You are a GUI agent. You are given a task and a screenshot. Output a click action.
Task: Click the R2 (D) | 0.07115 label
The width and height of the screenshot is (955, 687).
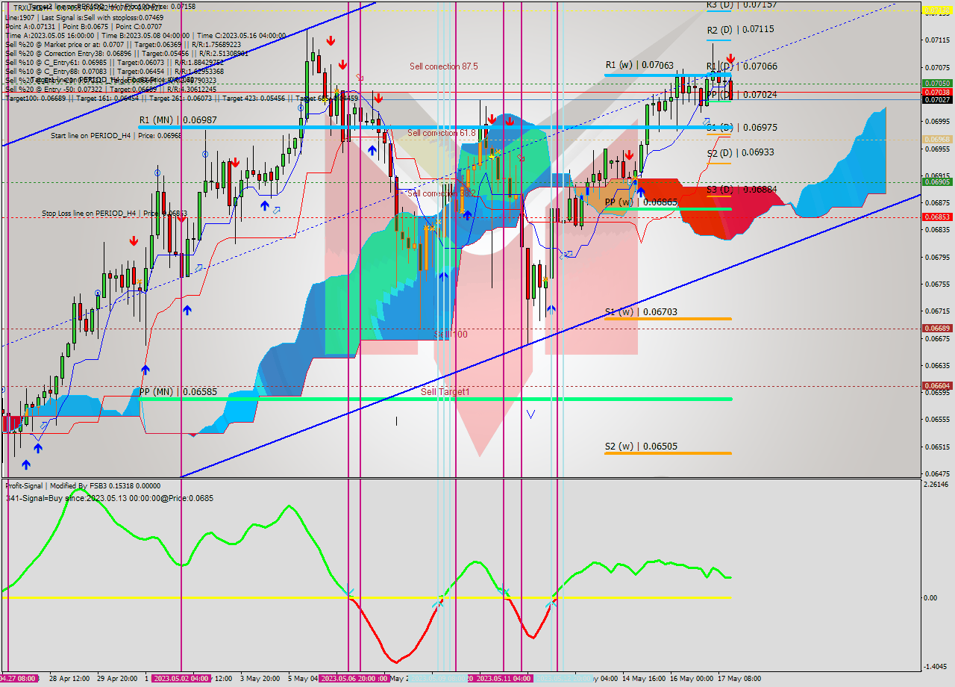point(740,30)
